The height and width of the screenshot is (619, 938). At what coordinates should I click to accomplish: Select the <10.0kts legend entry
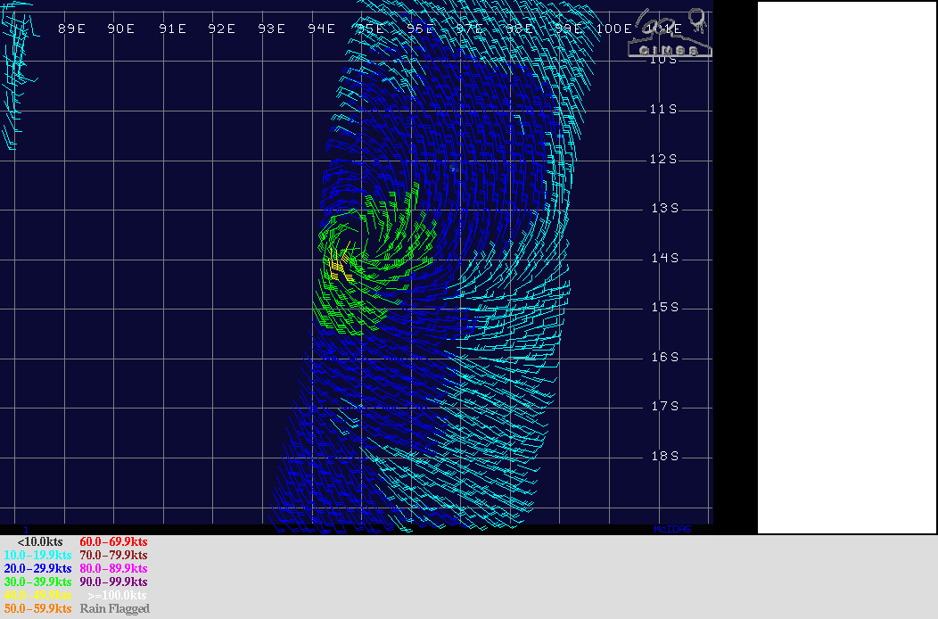click(40, 541)
